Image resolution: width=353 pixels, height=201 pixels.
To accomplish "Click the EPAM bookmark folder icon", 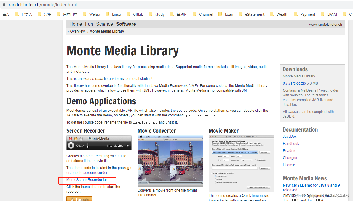I will 322,14.
